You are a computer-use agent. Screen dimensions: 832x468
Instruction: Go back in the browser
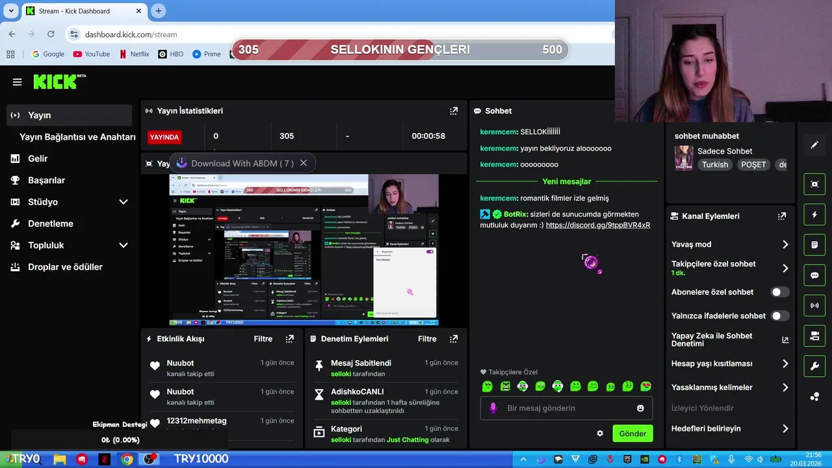pyautogui.click(x=12, y=34)
